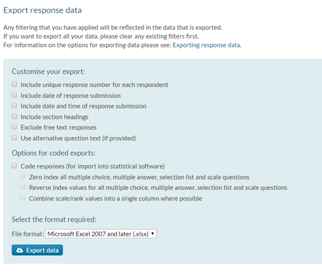The image size is (322, 273).
Task: Tick Include date of response submission
Action: click(14, 95)
